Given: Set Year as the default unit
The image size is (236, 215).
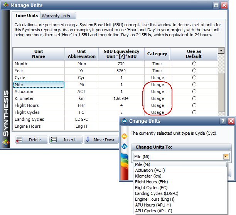Looking at the screenshot, I should pyautogui.click(x=194, y=71).
